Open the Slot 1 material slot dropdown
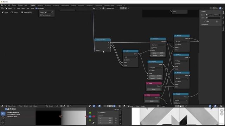The image size is (225, 126). pyautogui.click(x=97, y=8)
